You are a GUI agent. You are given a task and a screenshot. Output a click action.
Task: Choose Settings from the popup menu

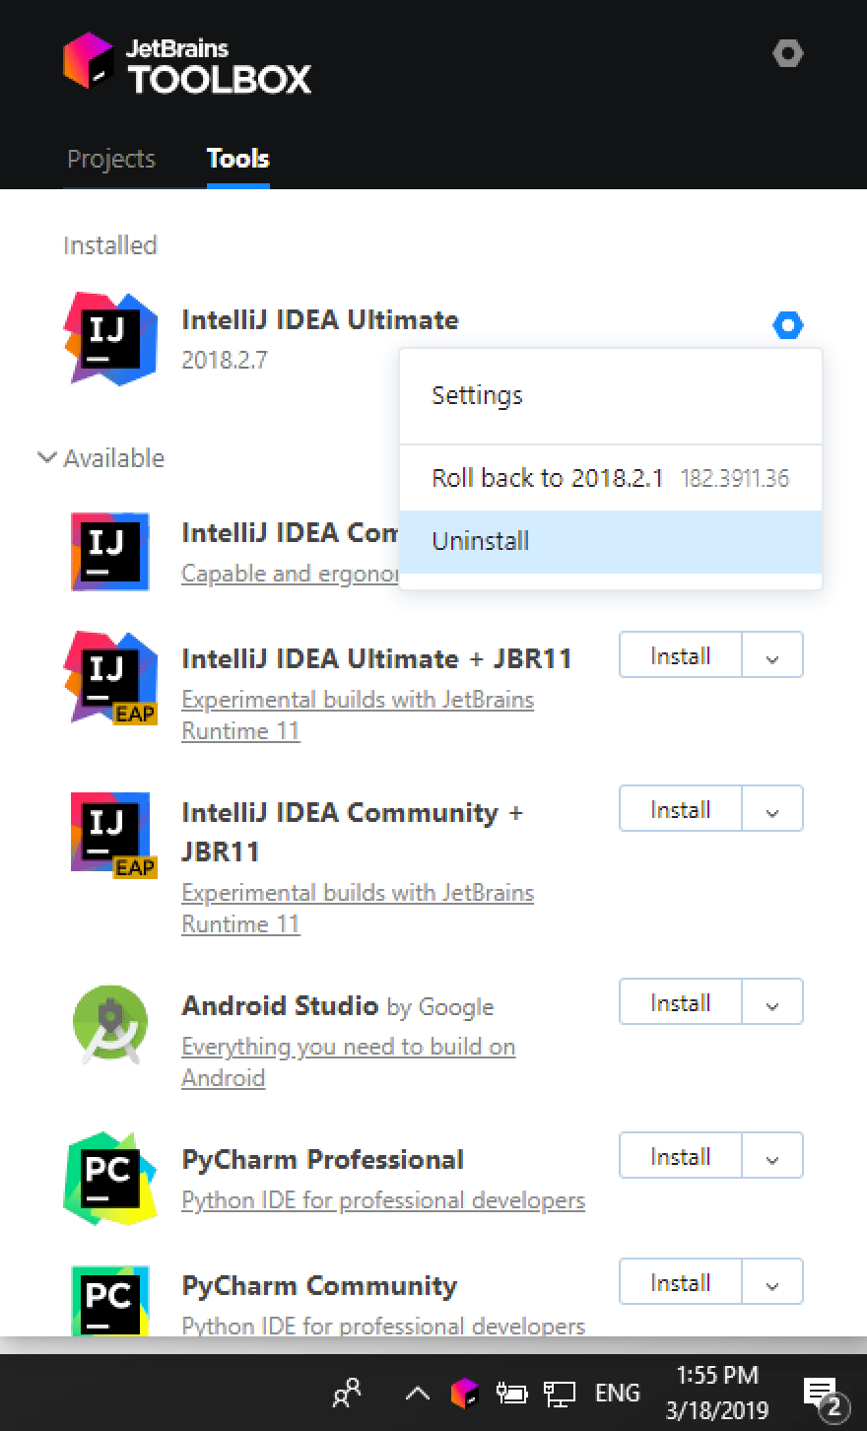[611, 396]
